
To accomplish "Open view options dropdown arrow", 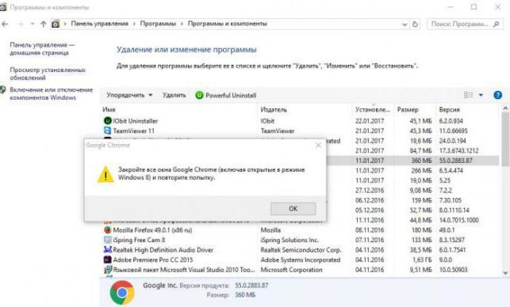I will coord(481,95).
